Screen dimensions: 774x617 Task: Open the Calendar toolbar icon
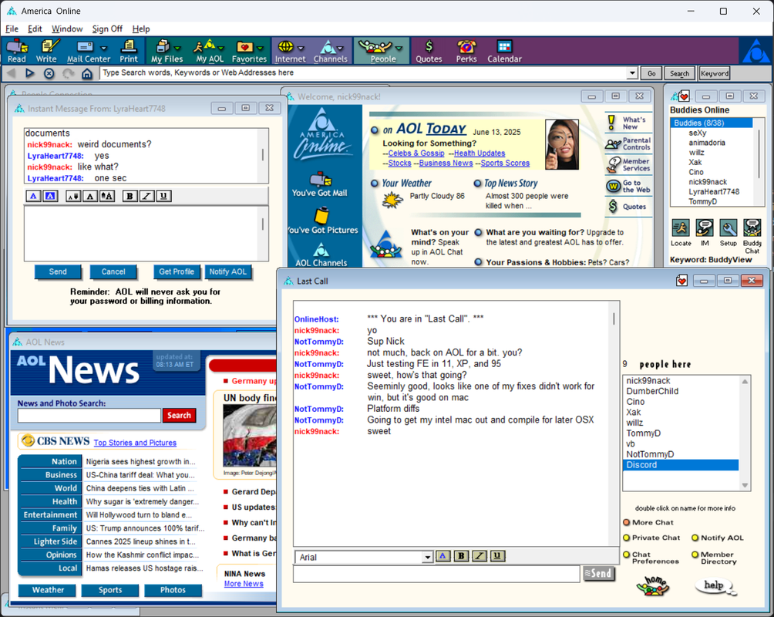pos(504,51)
